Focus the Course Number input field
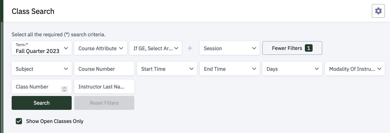This screenshot has width=390, height=133. coord(104,69)
